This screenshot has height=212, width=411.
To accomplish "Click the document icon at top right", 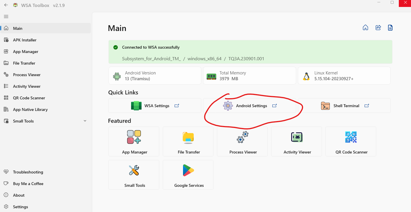I will pyautogui.click(x=390, y=28).
